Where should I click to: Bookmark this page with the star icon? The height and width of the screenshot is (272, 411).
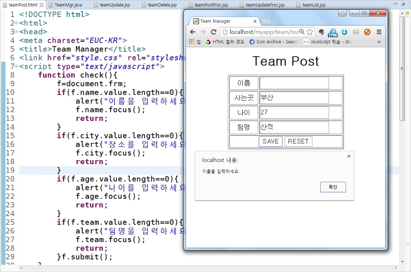(310, 32)
